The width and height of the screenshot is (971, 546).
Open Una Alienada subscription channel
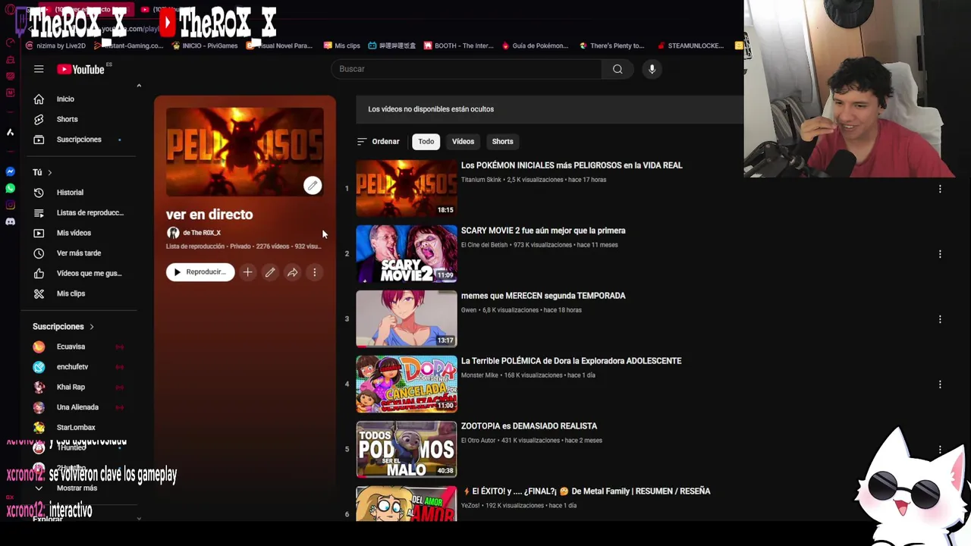pyautogui.click(x=77, y=407)
